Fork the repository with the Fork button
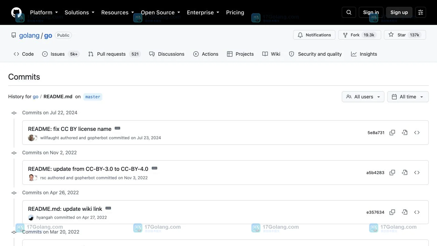Image resolution: width=437 pixels, height=246 pixels. tap(360, 35)
